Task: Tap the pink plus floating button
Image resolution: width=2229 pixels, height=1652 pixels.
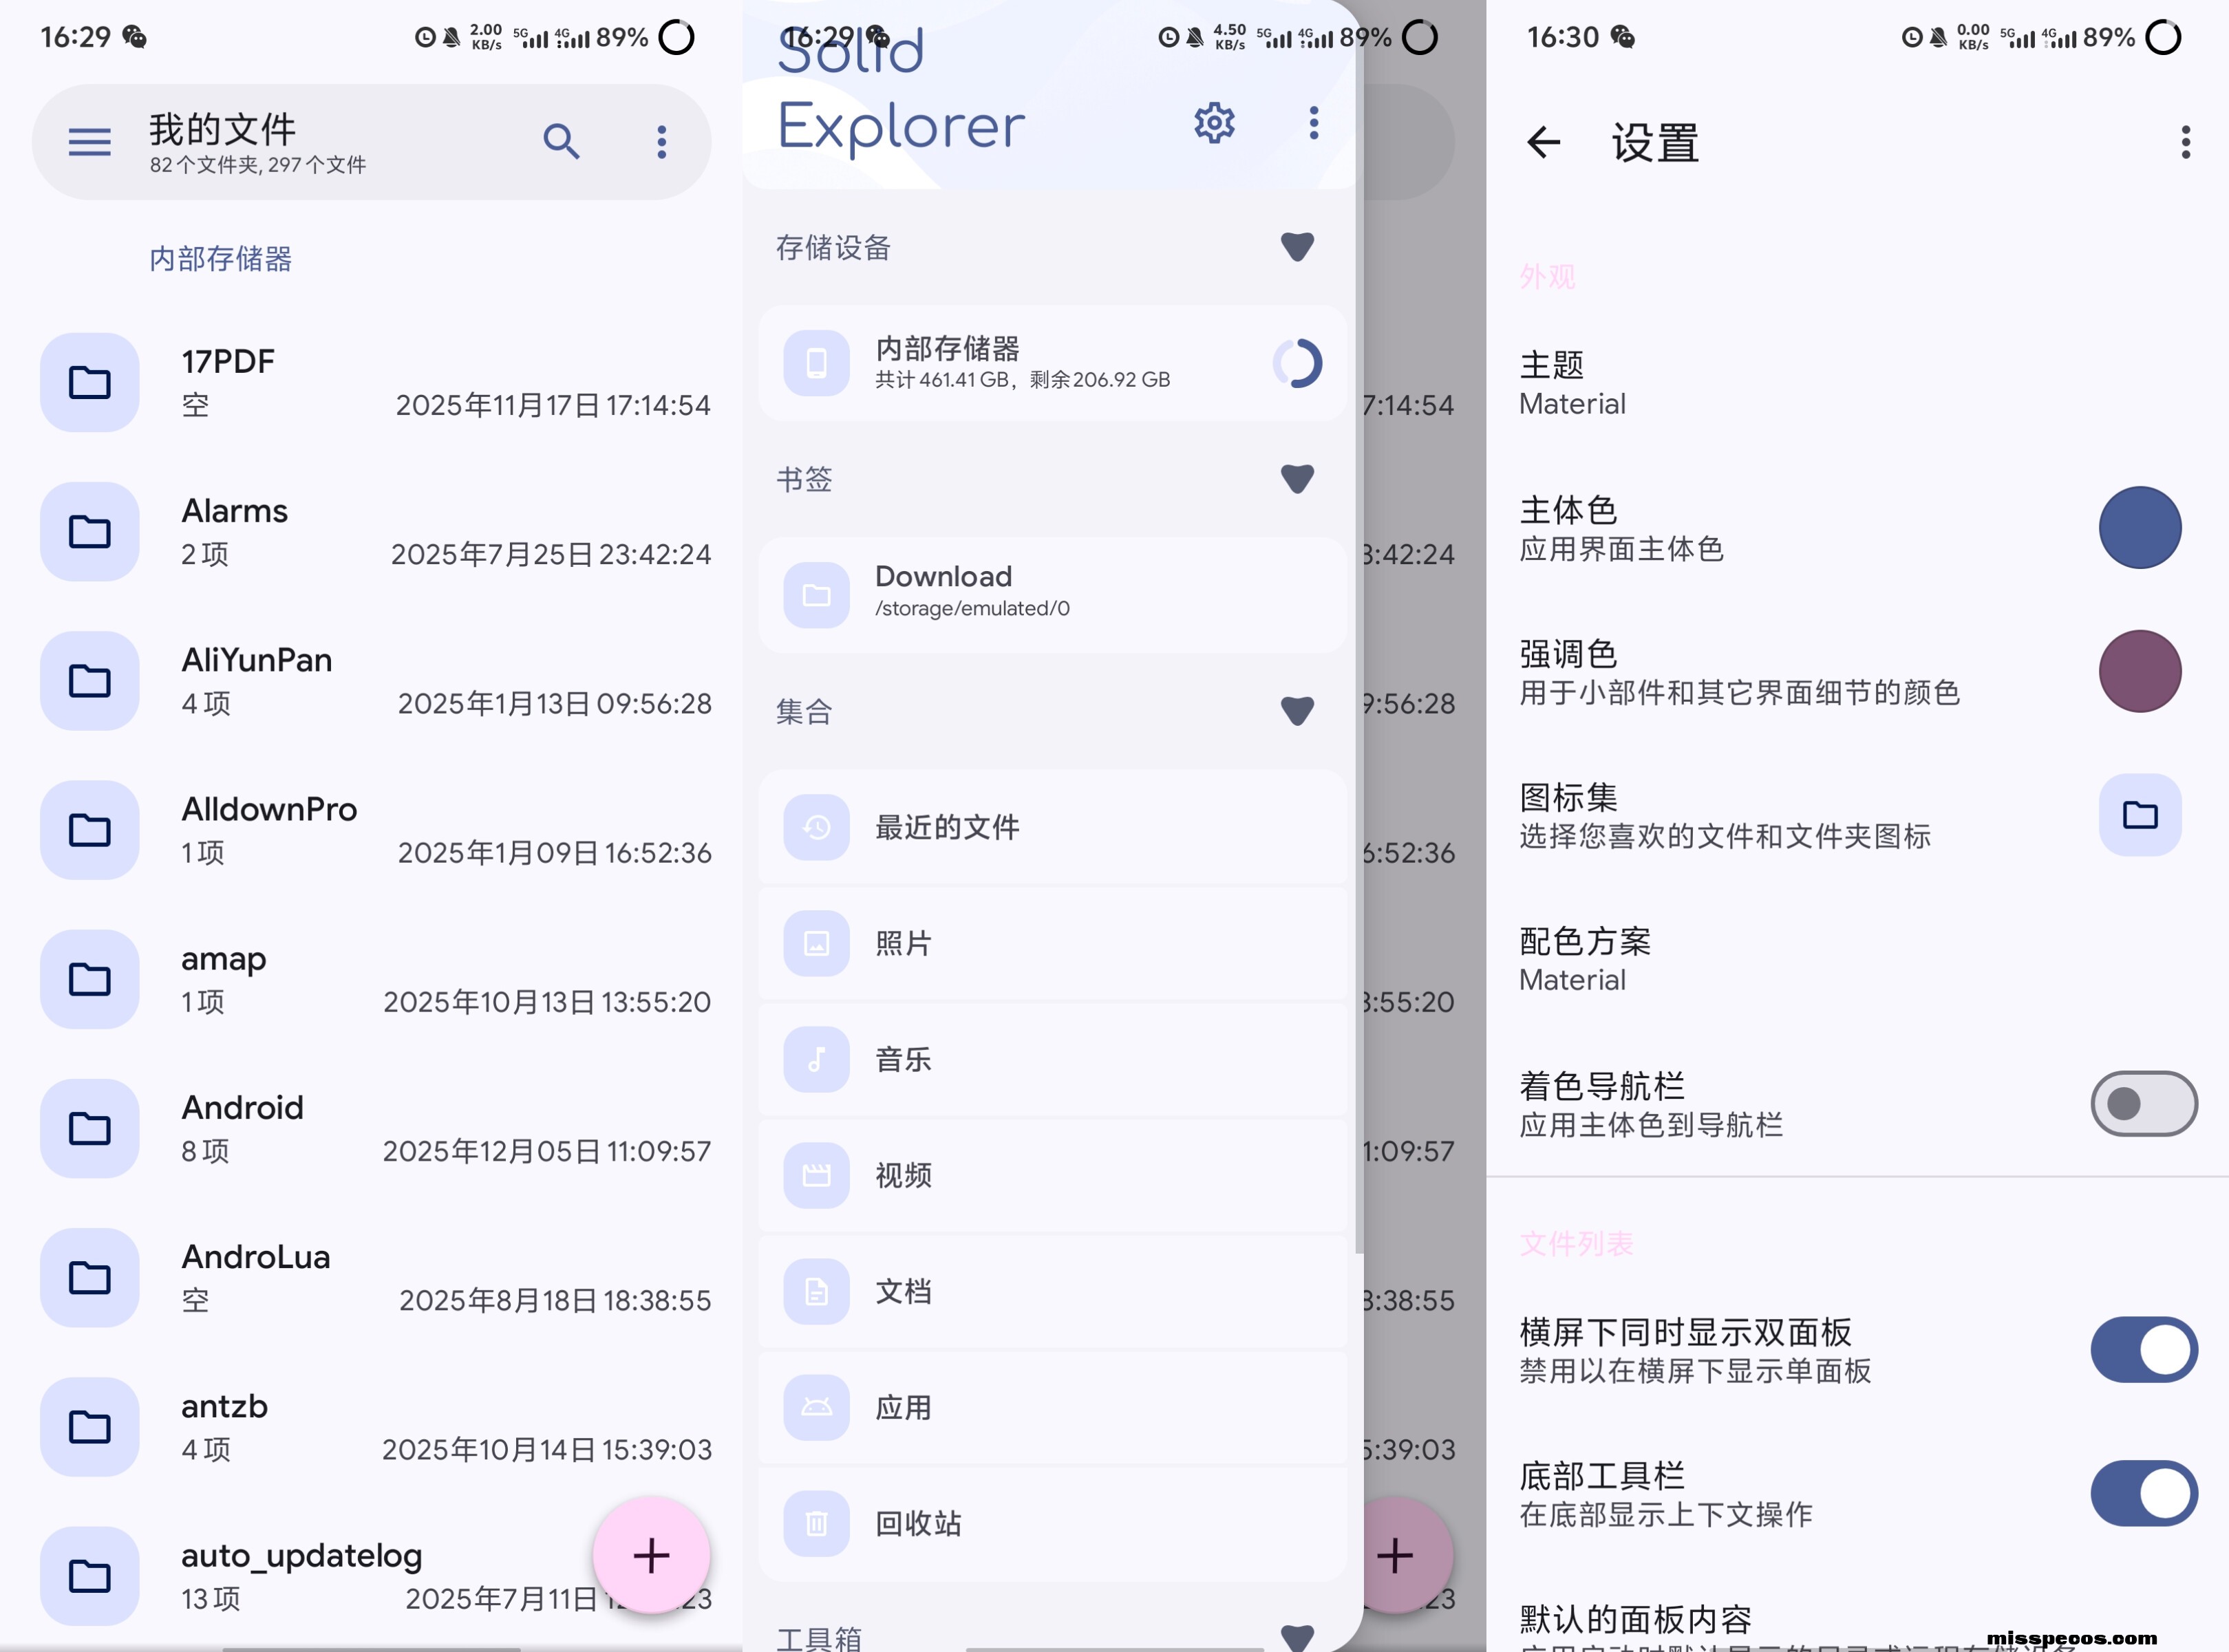Action: 651,1555
